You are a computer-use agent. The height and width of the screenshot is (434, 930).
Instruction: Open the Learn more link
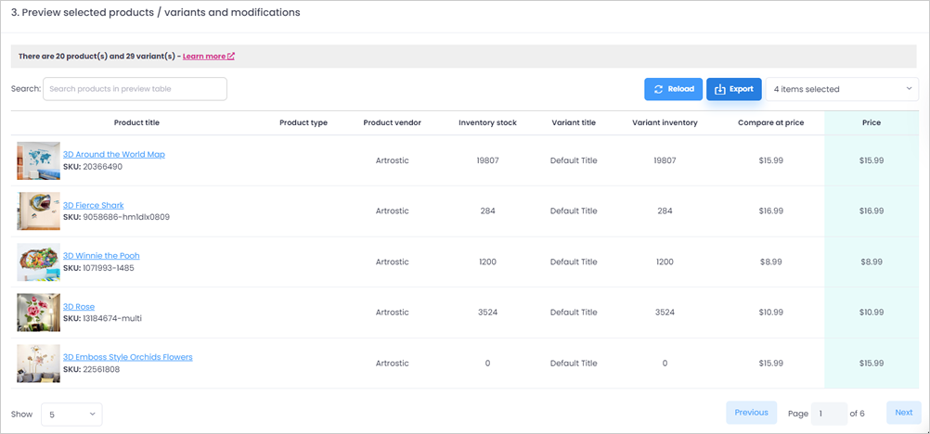point(209,57)
